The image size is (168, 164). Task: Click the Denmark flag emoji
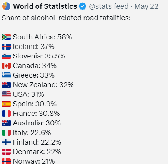coord(6,152)
